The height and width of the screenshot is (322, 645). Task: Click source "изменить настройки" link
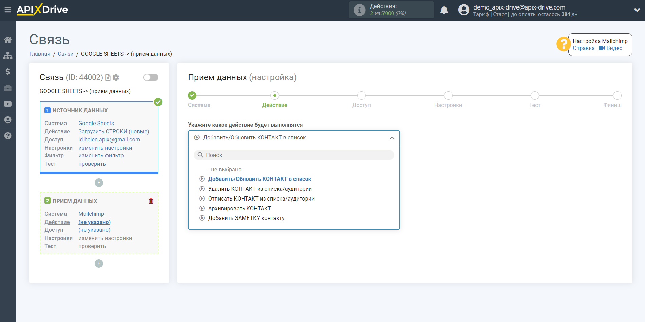105,148
